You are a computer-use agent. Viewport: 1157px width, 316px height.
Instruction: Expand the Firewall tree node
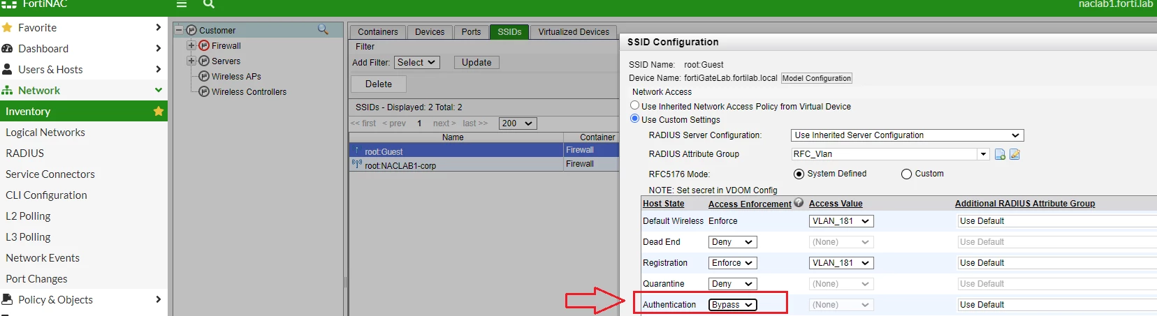point(191,46)
